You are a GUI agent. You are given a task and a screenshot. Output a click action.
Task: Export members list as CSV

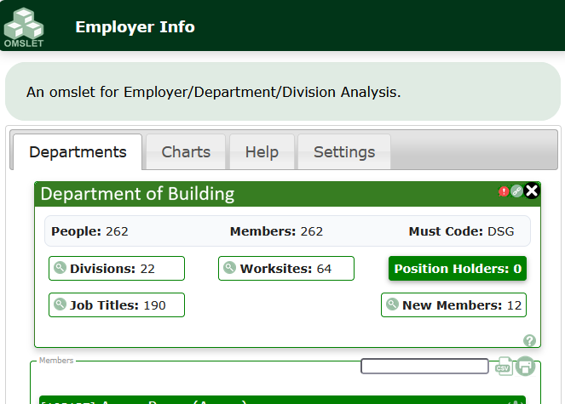click(x=504, y=367)
